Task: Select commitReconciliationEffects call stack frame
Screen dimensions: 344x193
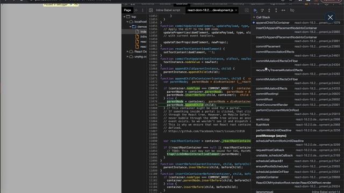Action: click(298, 54)
